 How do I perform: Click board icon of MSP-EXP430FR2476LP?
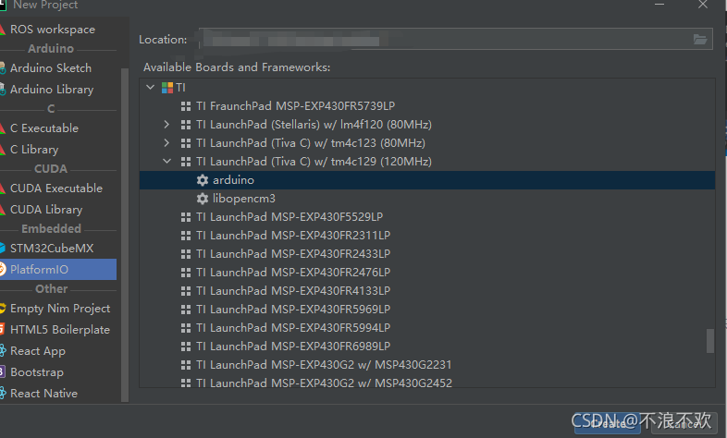186,273
